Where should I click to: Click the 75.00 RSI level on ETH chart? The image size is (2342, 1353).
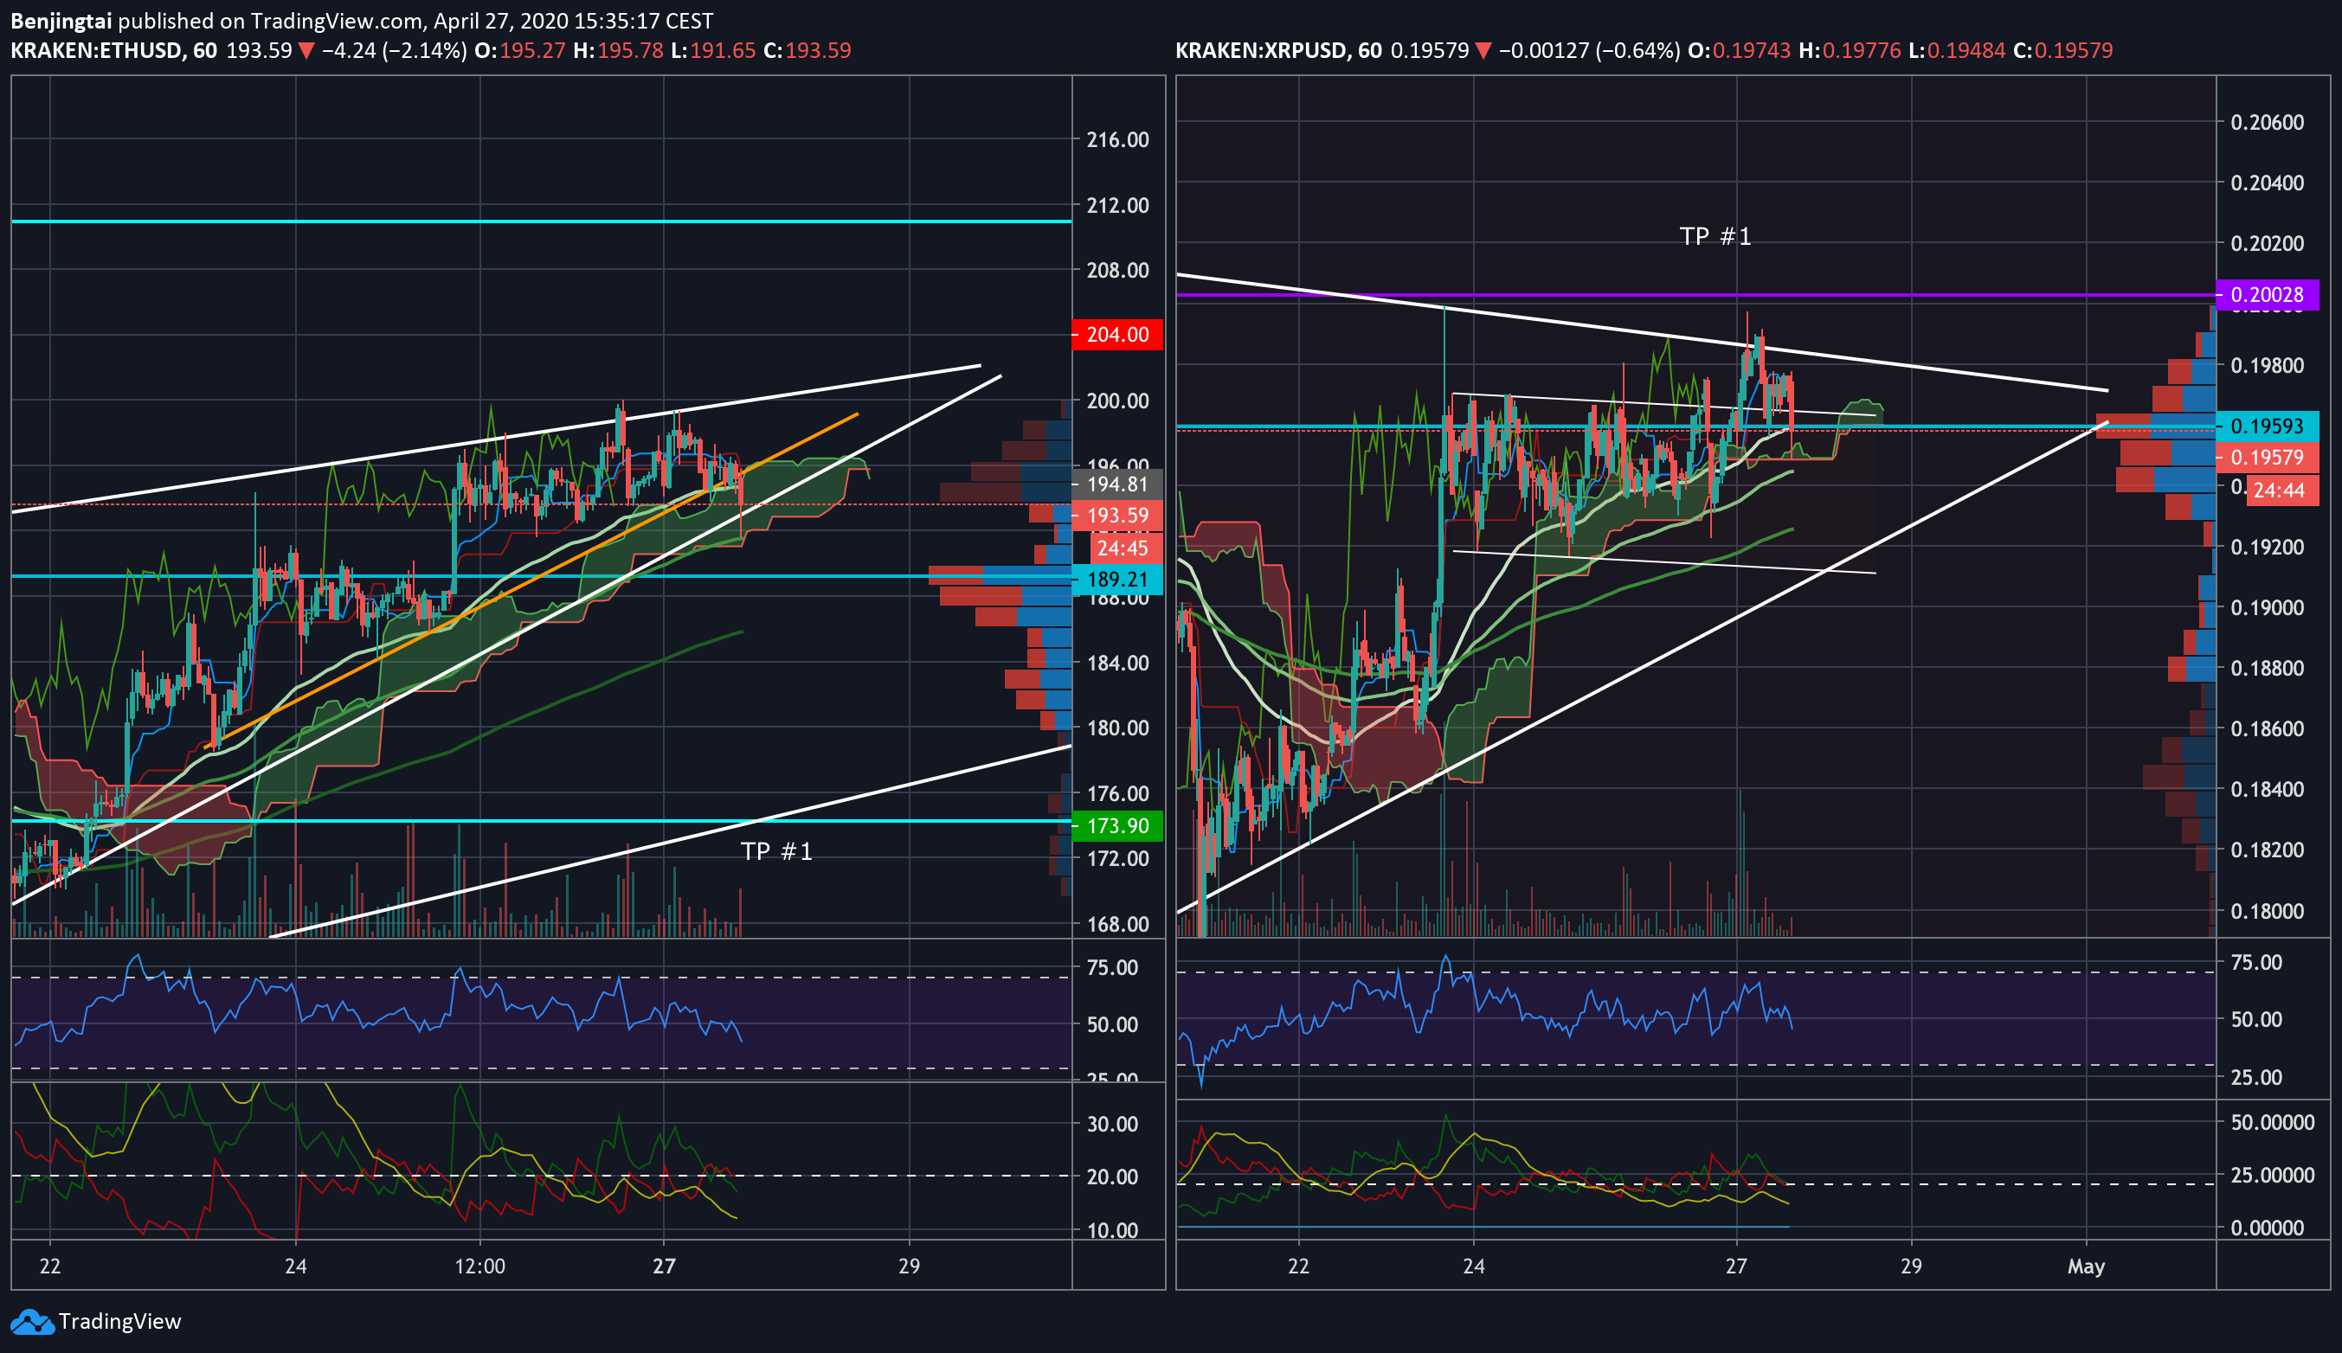(x=1111, y=967)
